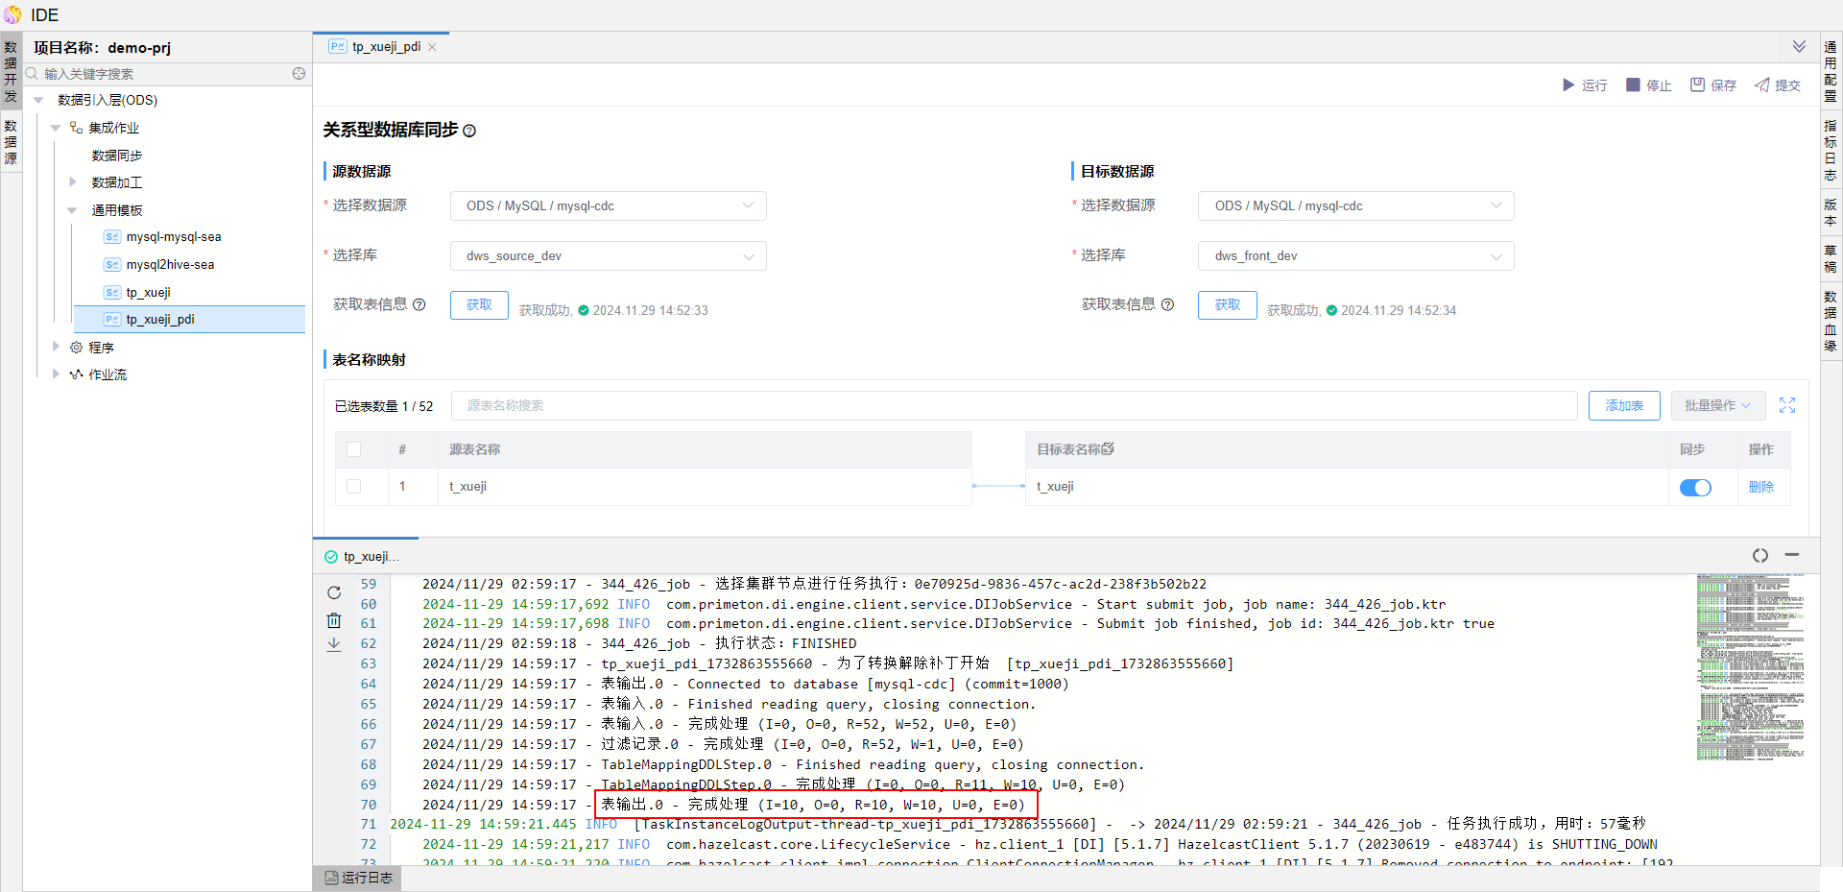The height and width of the screenshot is (892, 1843).
Task: Click the Save (保存) icon
Action: [x=1697, y=85]
